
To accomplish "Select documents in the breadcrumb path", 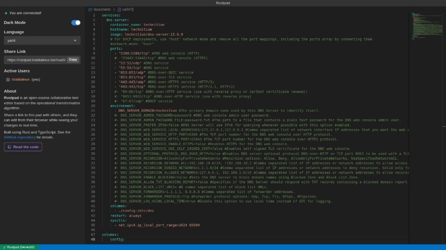I will [102, 9].
